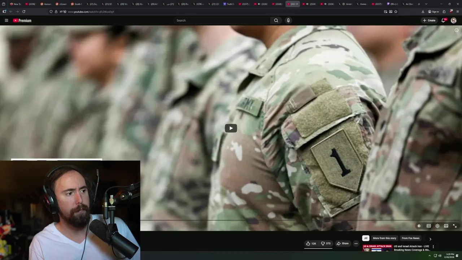This screenshot has height=260, width=462.
Task: Reload the page in browser
Action: (x=24, y=12)
